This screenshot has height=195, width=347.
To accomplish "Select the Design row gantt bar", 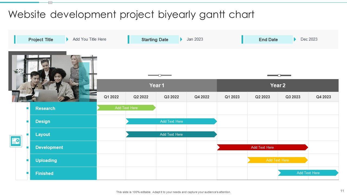I will click(171, 121).
